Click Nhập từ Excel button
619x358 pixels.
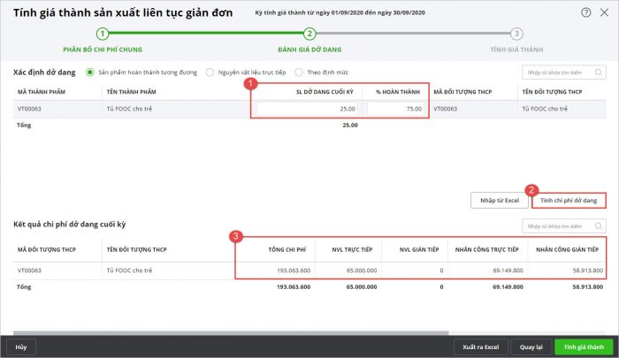(500, 201)
